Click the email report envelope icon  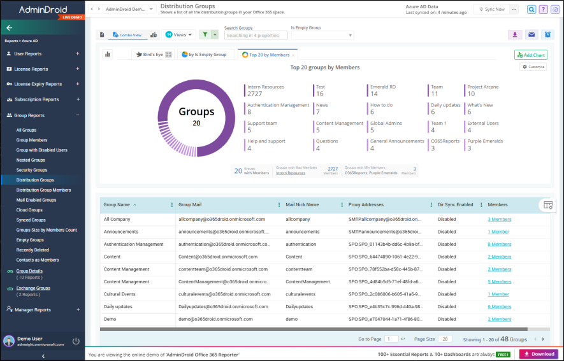531,35
